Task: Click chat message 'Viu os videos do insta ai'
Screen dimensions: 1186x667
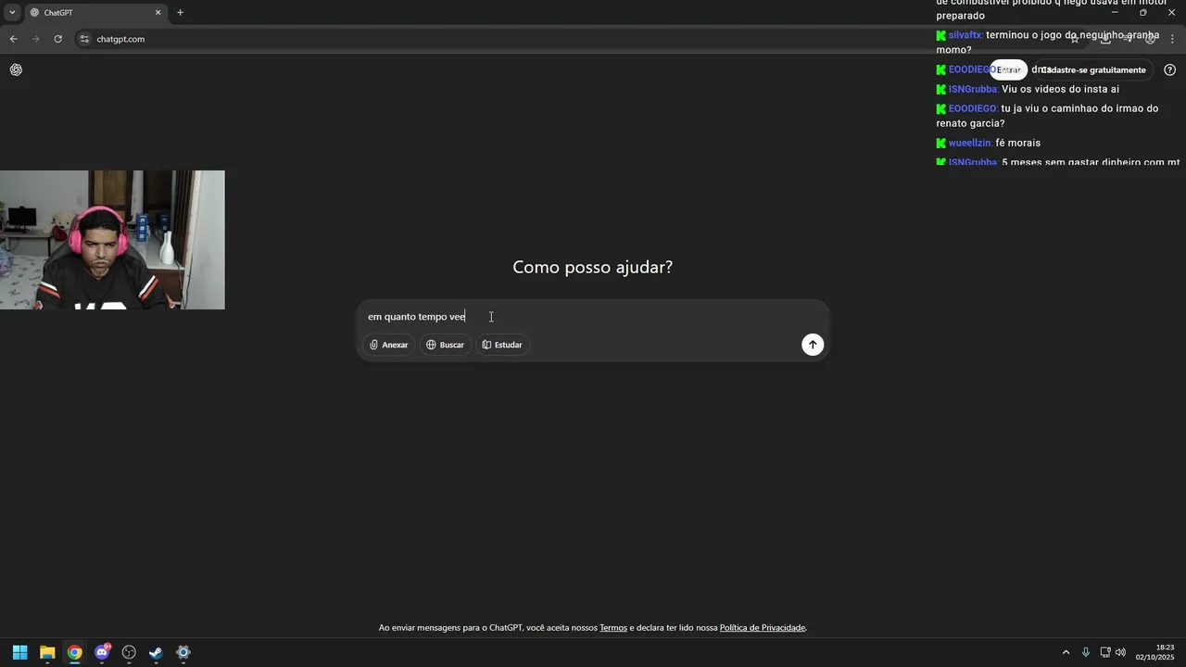Action: [x=1060, y=90]
